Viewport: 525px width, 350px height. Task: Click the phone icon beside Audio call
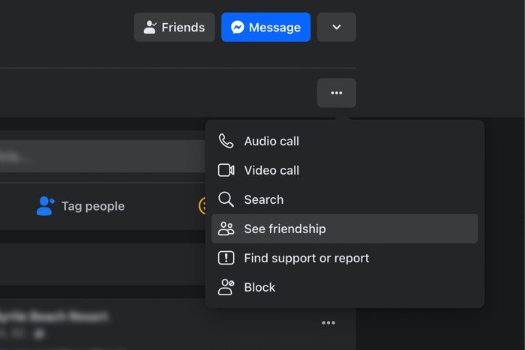coord(226,141)
